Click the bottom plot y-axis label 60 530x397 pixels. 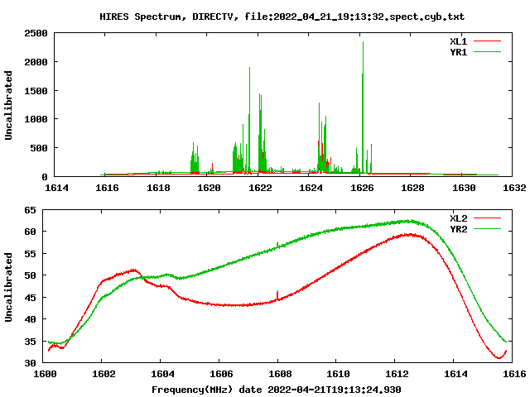coord(30,232)
